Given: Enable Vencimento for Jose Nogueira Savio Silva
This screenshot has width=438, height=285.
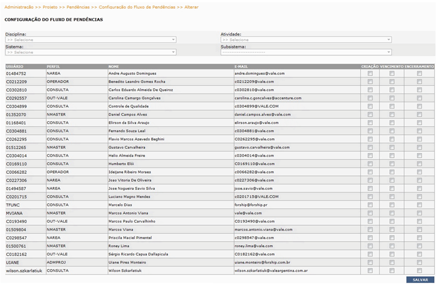Looking at the screenshot, I should pos(392,188).
